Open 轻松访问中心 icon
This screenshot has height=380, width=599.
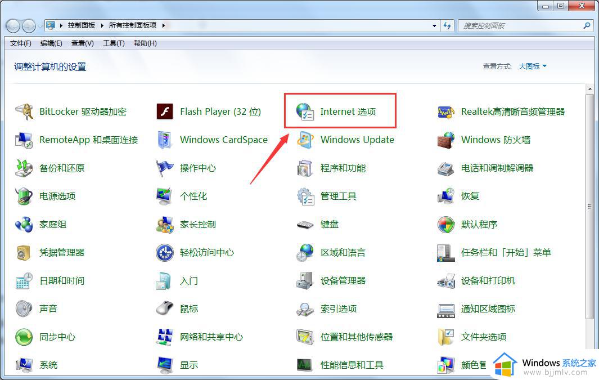165,253
